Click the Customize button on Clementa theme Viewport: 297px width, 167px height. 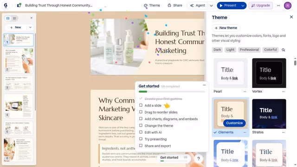tap(234, 123)
